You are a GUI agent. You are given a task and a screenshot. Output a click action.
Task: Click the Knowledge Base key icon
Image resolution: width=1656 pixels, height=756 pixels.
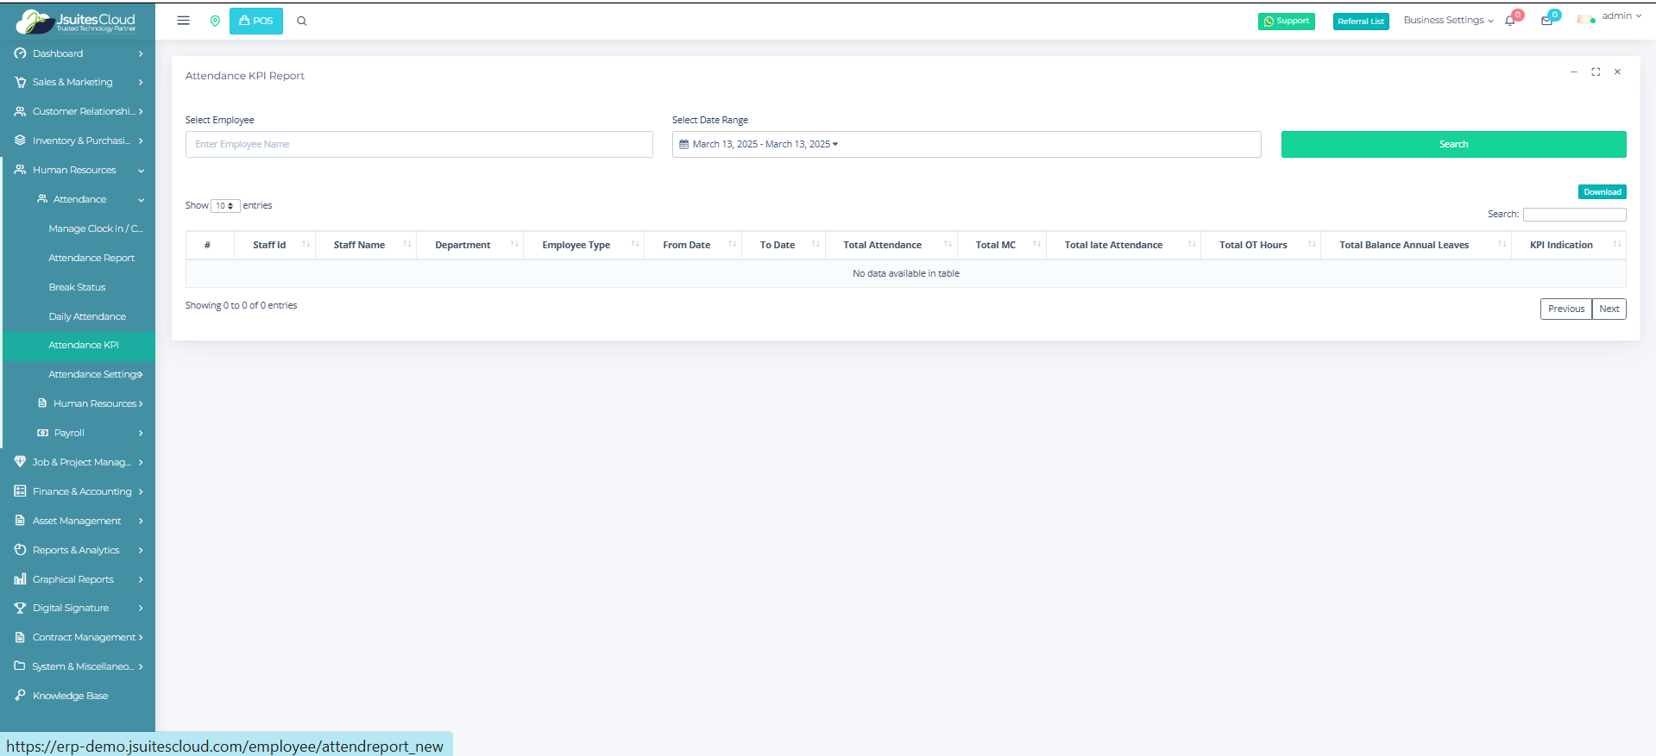20,696
